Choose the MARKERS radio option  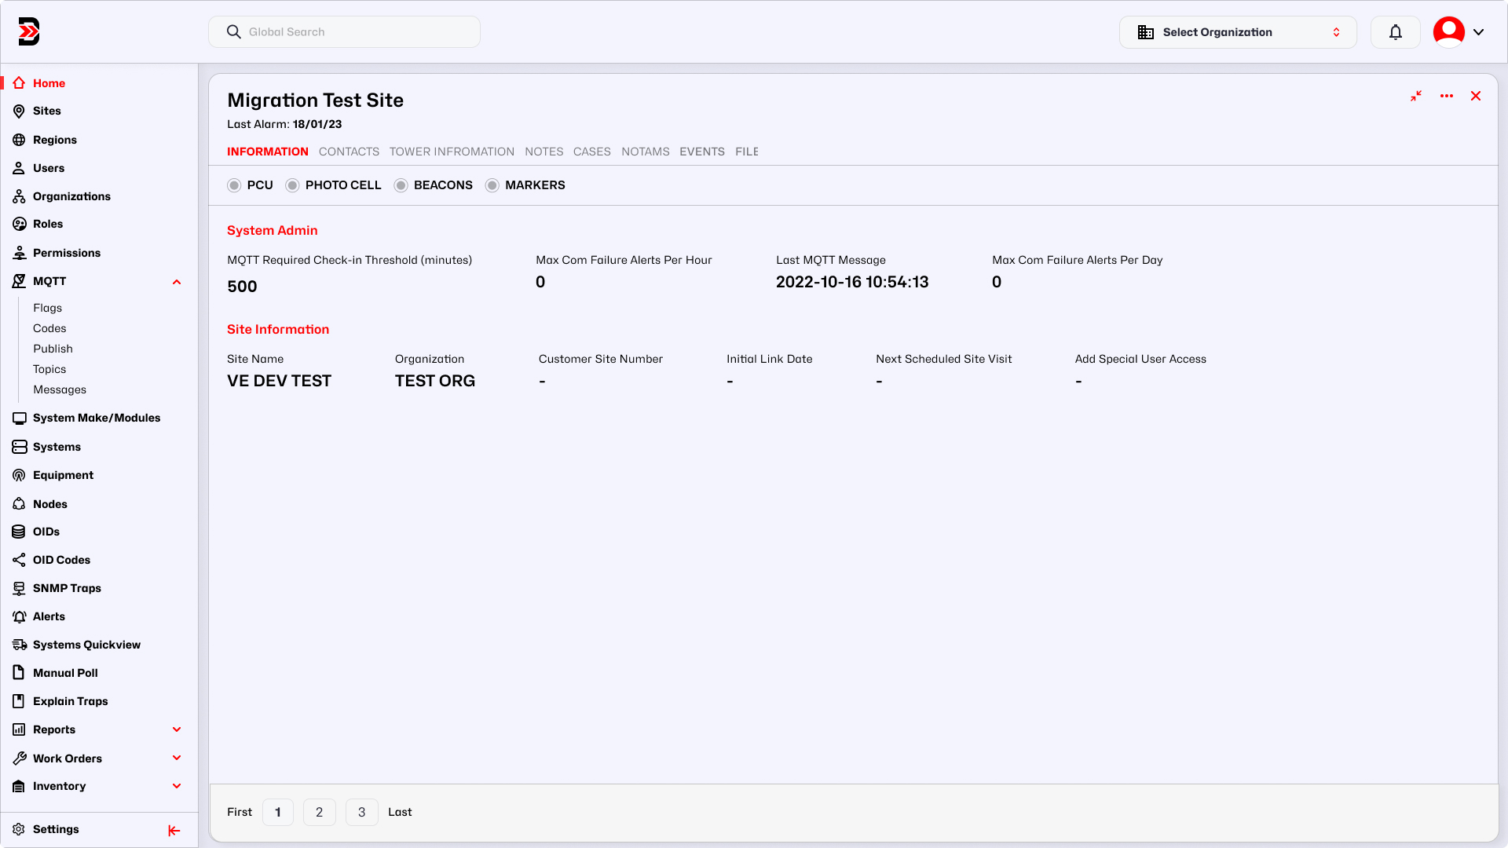pos(492,185)
